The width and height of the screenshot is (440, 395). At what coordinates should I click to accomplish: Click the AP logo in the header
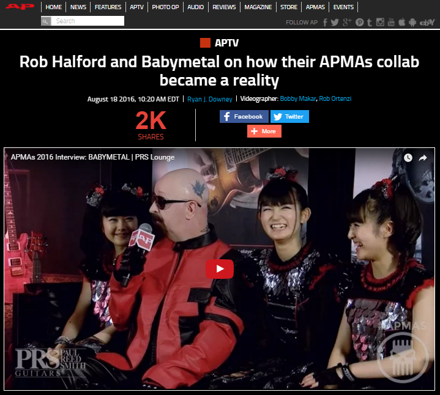(20, 7)
